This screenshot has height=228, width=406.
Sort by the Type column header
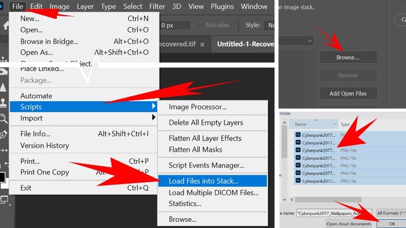tap(345, 124)
